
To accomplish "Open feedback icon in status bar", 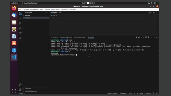I will [154, 93].
